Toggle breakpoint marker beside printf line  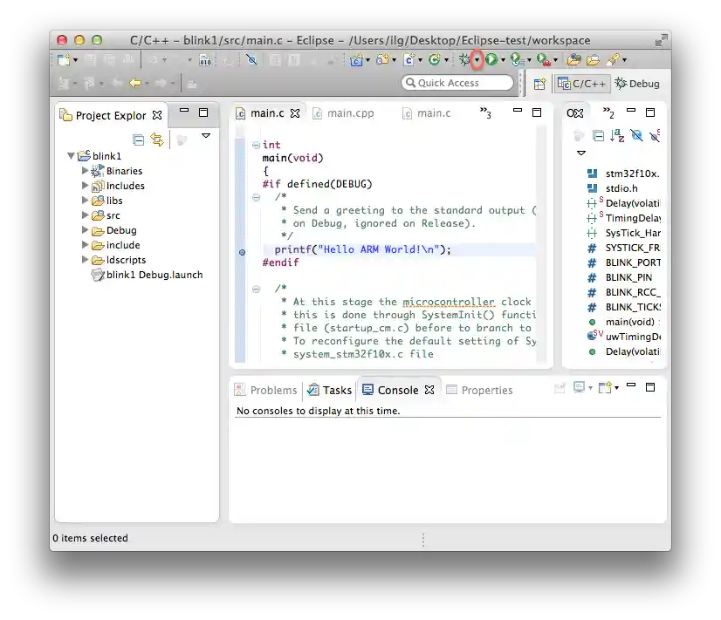click(242, 250)
